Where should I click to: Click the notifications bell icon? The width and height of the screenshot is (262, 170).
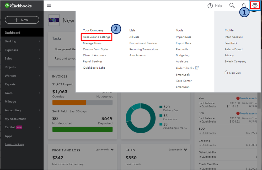coord(244,5)
